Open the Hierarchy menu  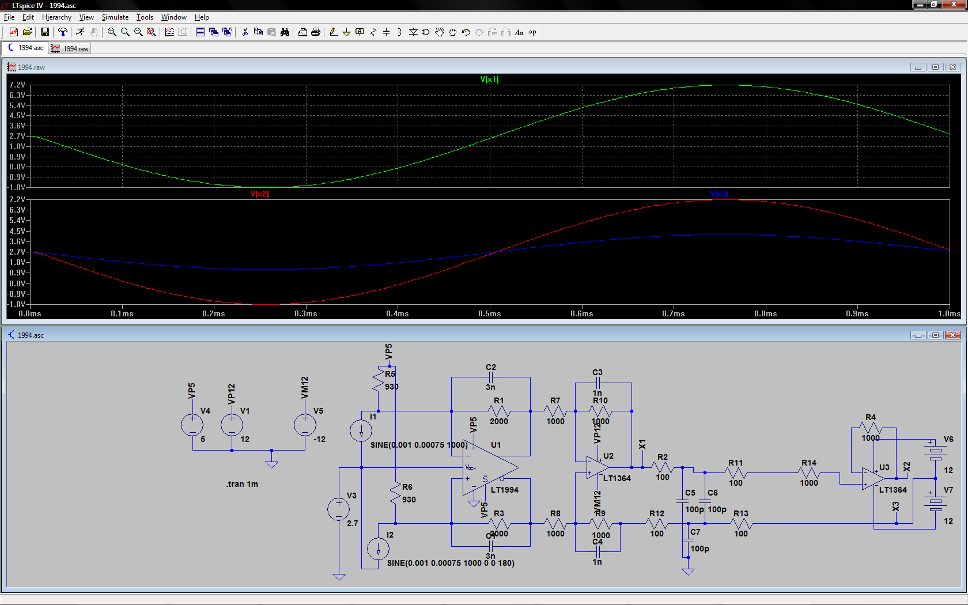pos(56,17)
